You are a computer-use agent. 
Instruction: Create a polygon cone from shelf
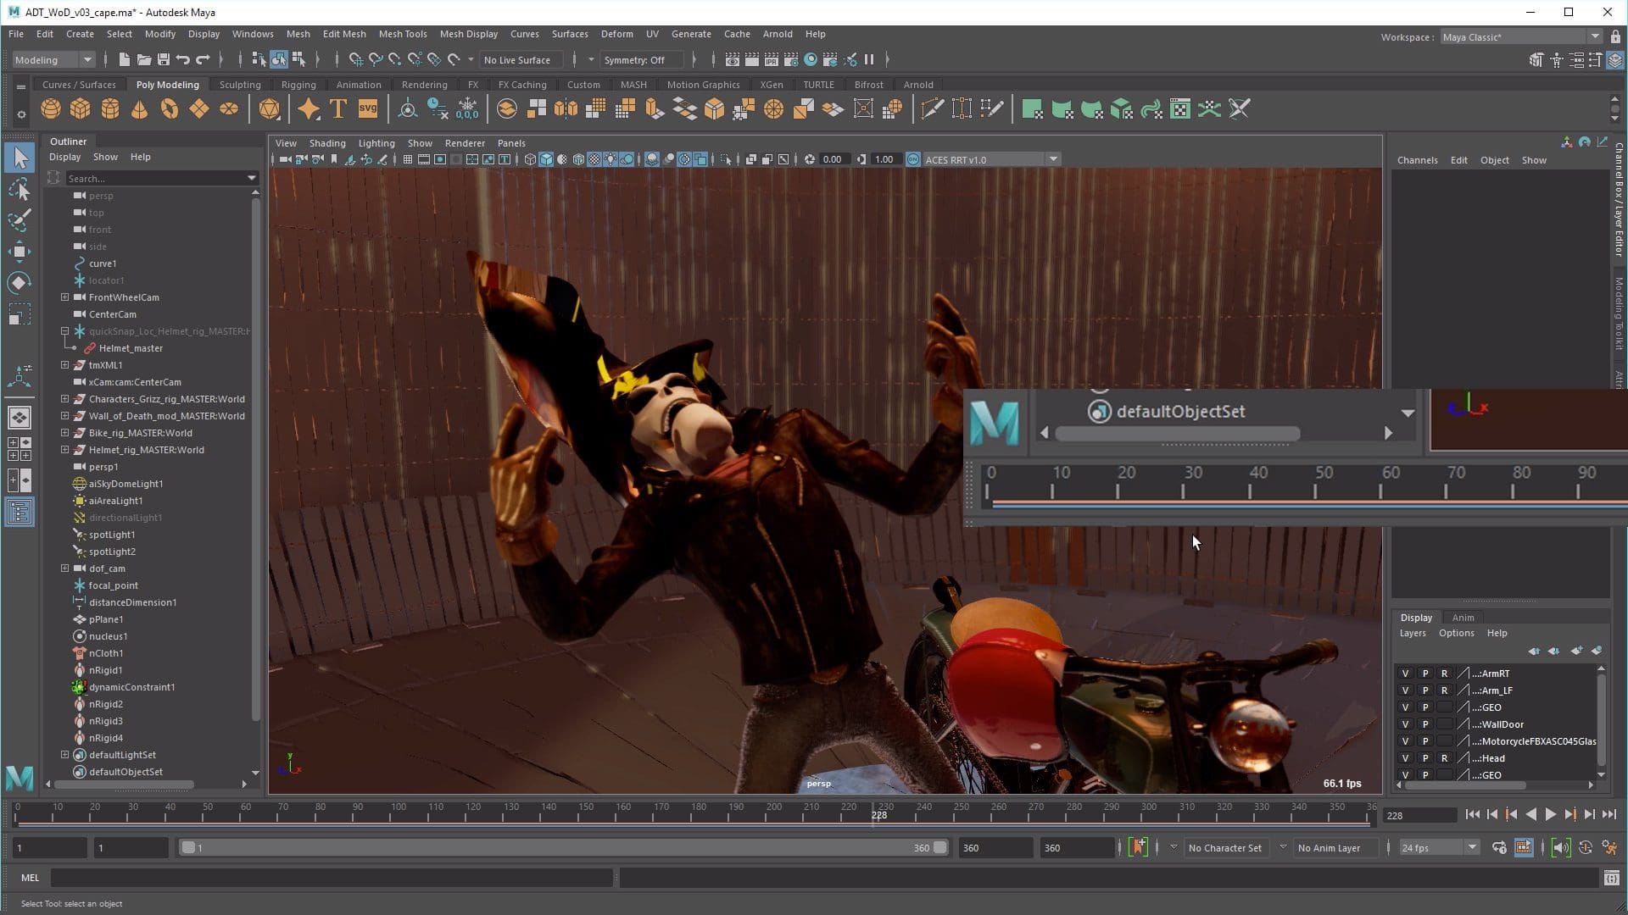[140, 109]
